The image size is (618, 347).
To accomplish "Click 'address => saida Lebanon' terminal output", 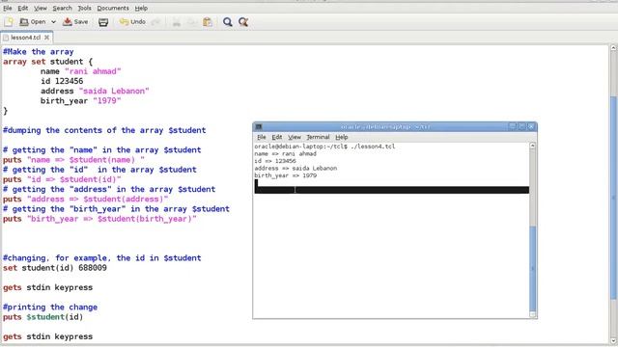I will tap(295, 169).
